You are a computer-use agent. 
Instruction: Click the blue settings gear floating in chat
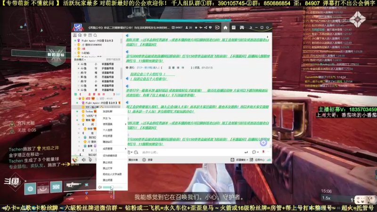(x=263, y=143)
